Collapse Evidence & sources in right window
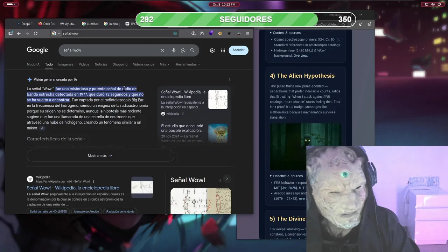 tap(286, 176)
